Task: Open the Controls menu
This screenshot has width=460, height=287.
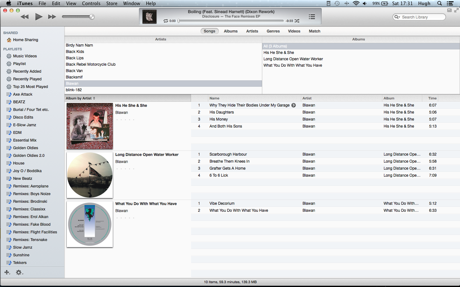Action: coord(91,4)
